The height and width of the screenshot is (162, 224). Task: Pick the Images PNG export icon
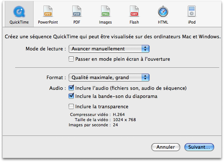tap(106, 11)
